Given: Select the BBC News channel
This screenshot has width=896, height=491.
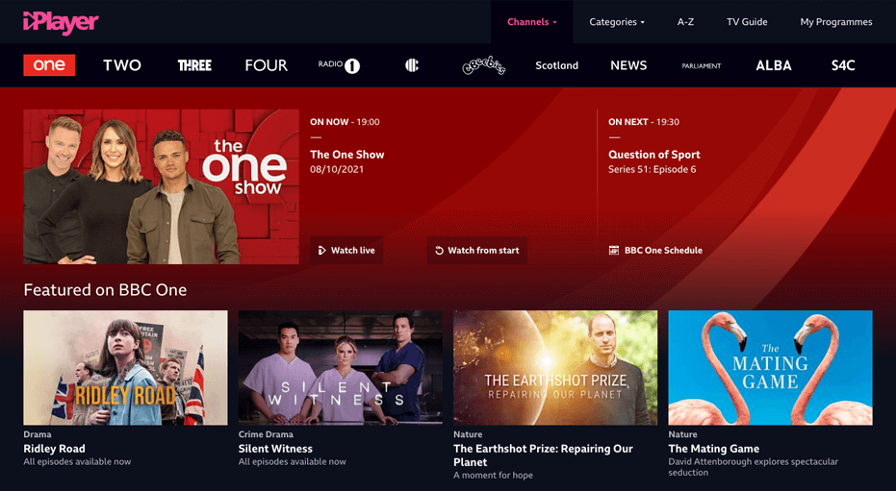Looking at the screenshot, I should [x=628, y=65].
